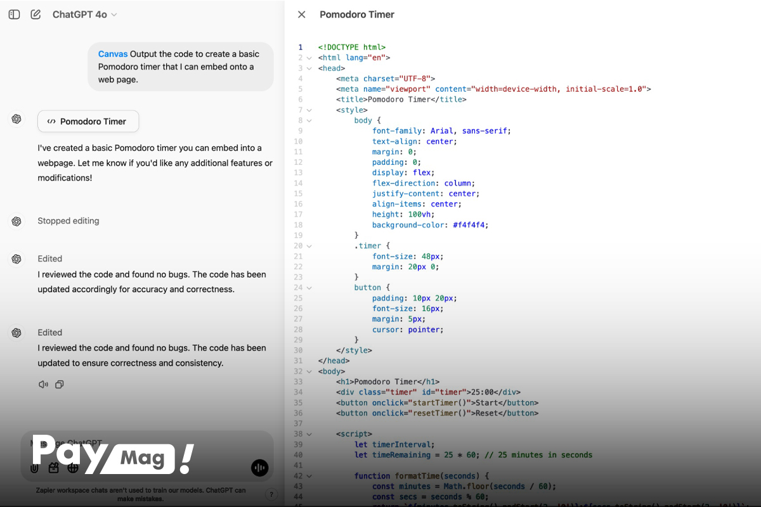Click the Canvas link in user message
The width and height of the screenshot is (761, 507).
[112, 55]
